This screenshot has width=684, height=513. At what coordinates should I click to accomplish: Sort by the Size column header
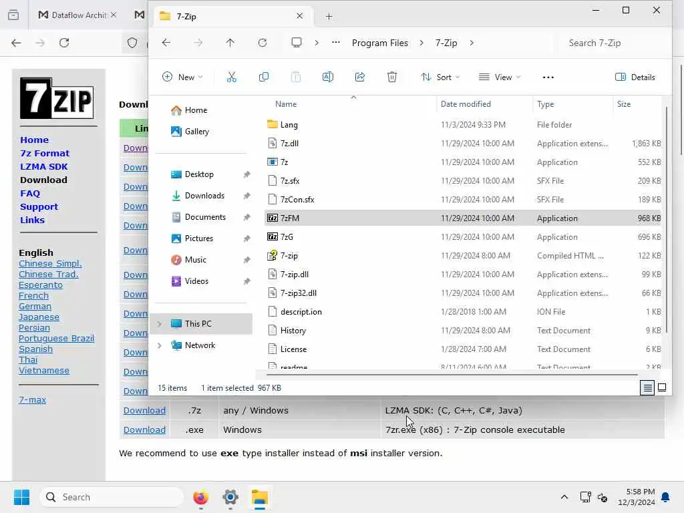(x=624, y=104)
